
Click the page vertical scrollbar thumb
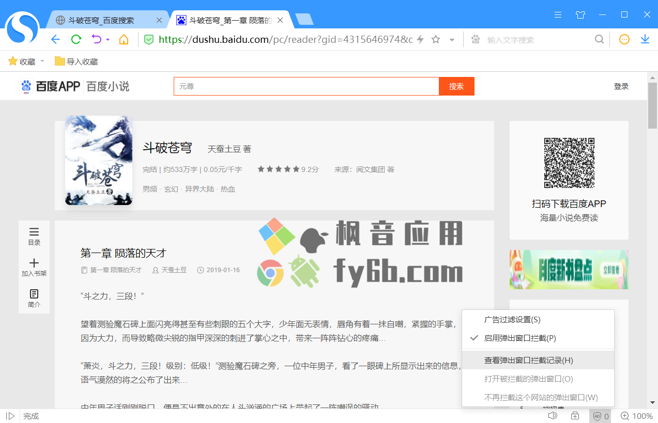(x=653, y=105)
